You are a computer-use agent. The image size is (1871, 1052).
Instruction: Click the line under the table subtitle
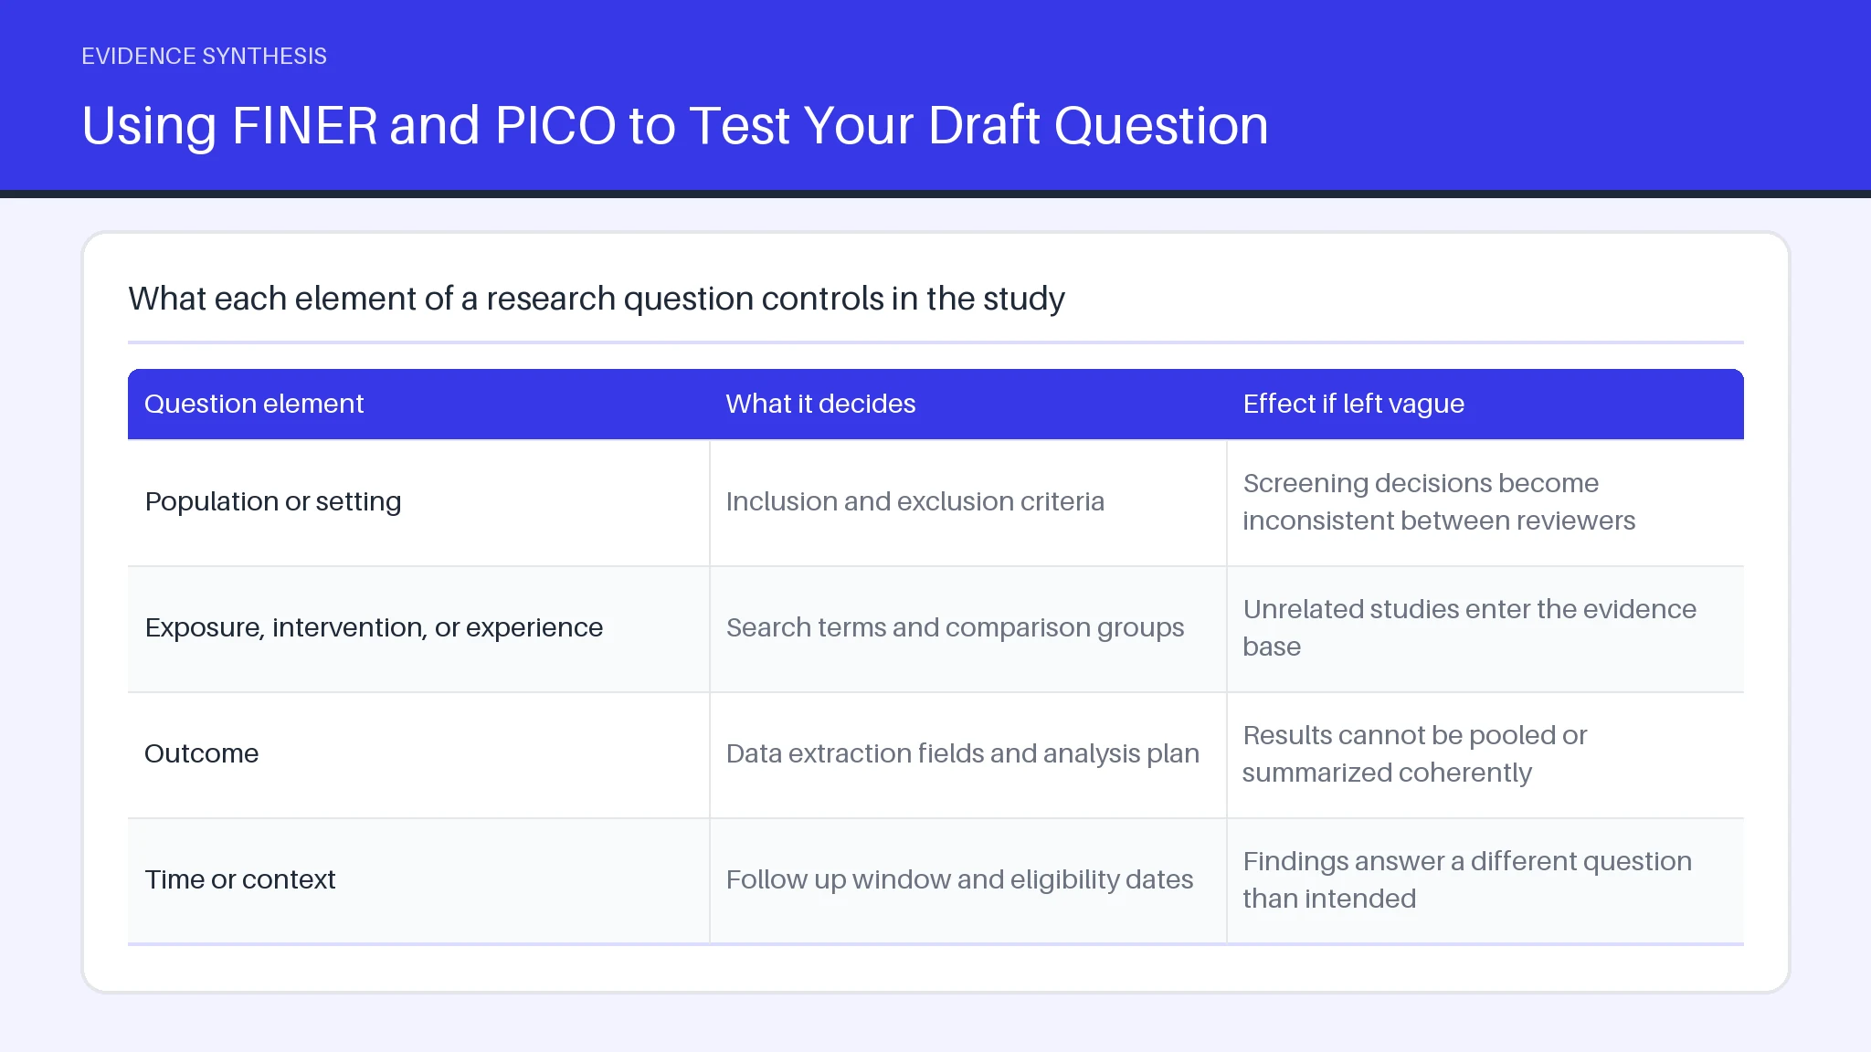[935, 342]
